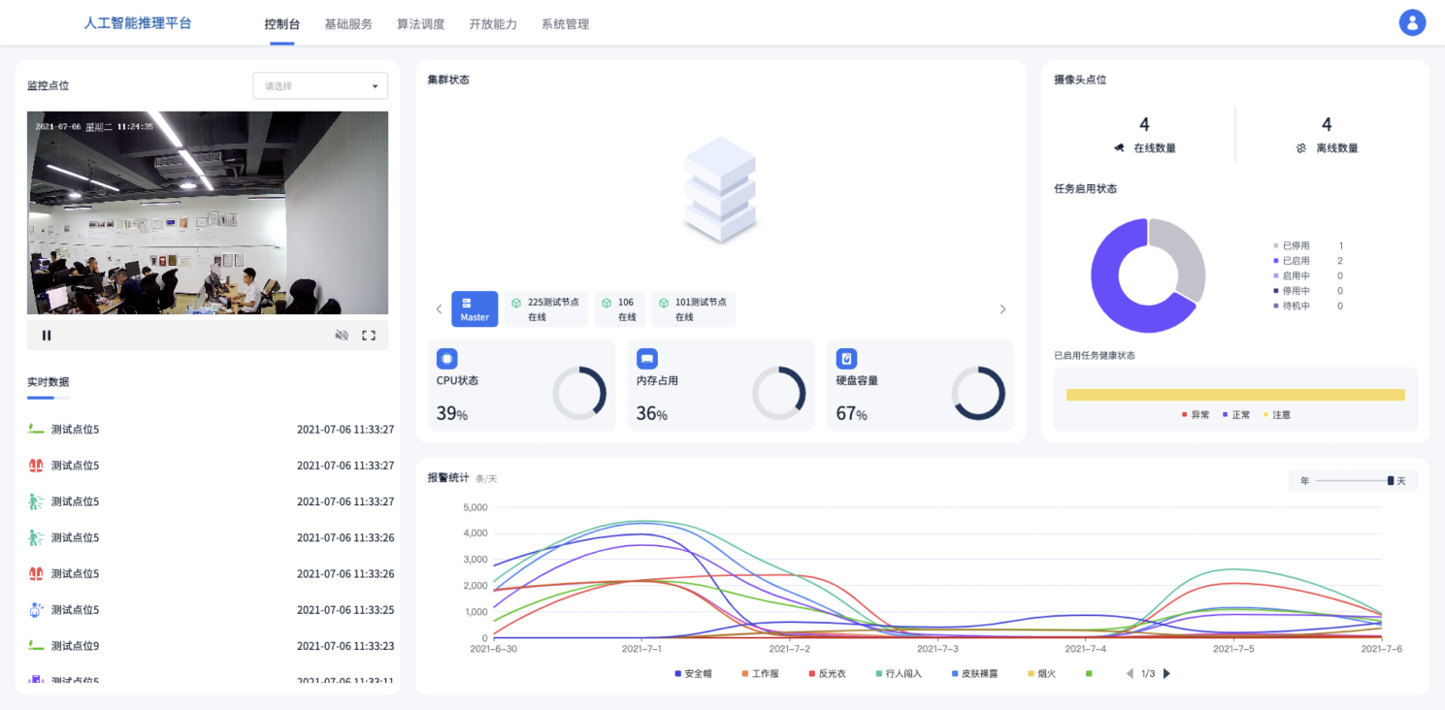Click the 内存占用 memory icon
The width and height of the screenshot is (1445, 710).
pyautogui.click(x=646, y=358)
